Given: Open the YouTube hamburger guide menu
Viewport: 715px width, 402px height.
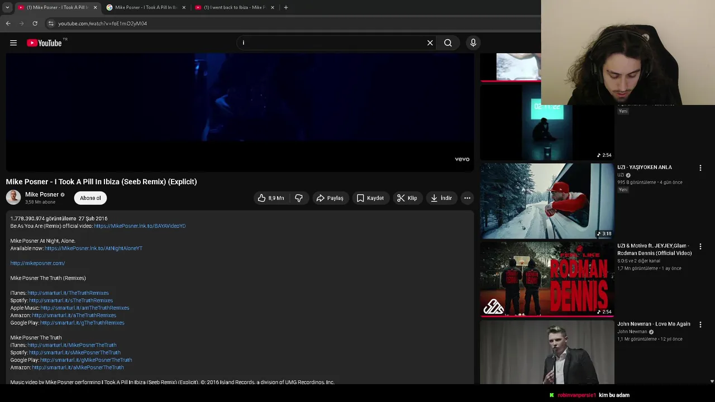Looking at the screenshot, I should pyautogui.click(x=13, y=43).
